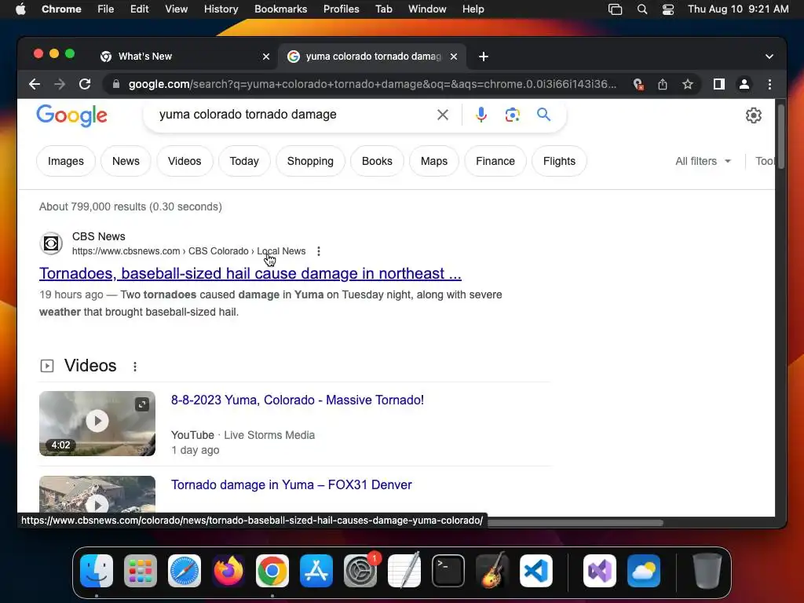Open the View menu
This screenshot has width=804, height=603.
(x=176, y=9)
